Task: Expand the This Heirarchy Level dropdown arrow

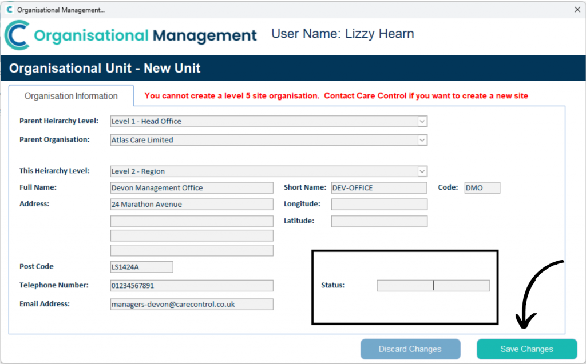Action: [x=422, y=171]
